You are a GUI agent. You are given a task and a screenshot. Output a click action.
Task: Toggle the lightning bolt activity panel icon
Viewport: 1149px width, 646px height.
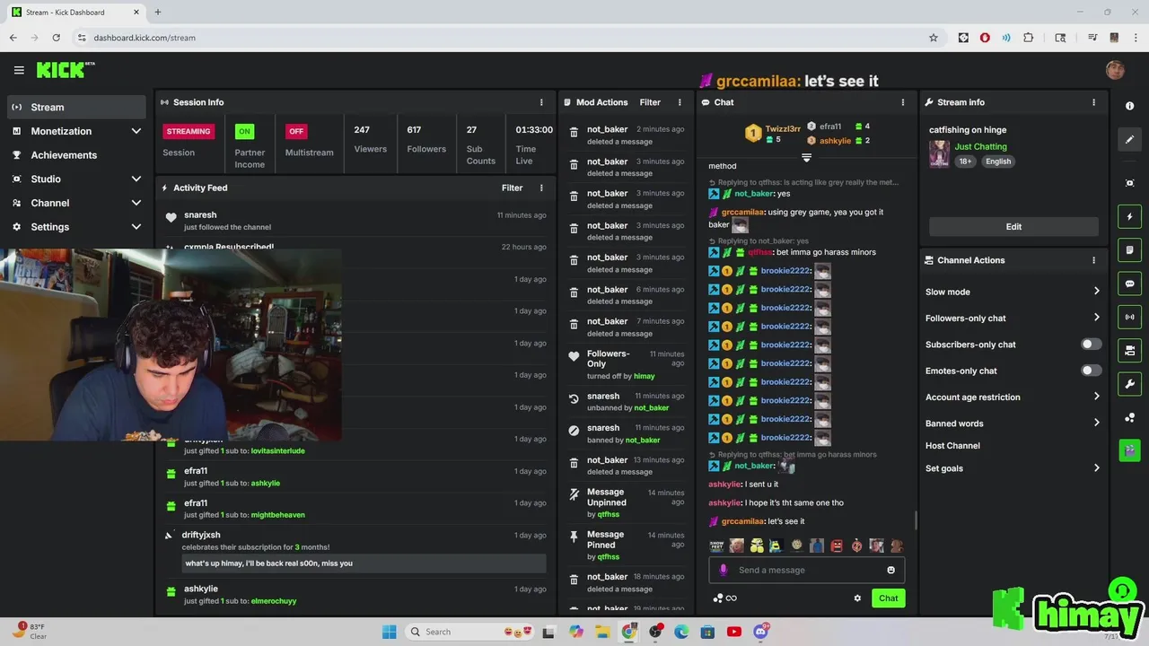pos(1129,216)
